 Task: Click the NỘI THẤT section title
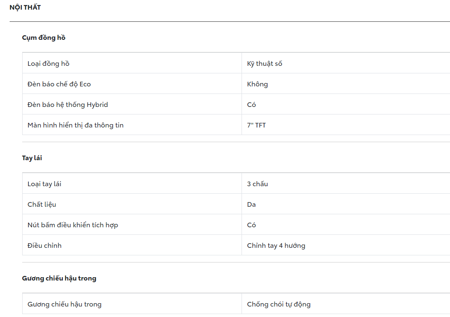pos(25,8)
